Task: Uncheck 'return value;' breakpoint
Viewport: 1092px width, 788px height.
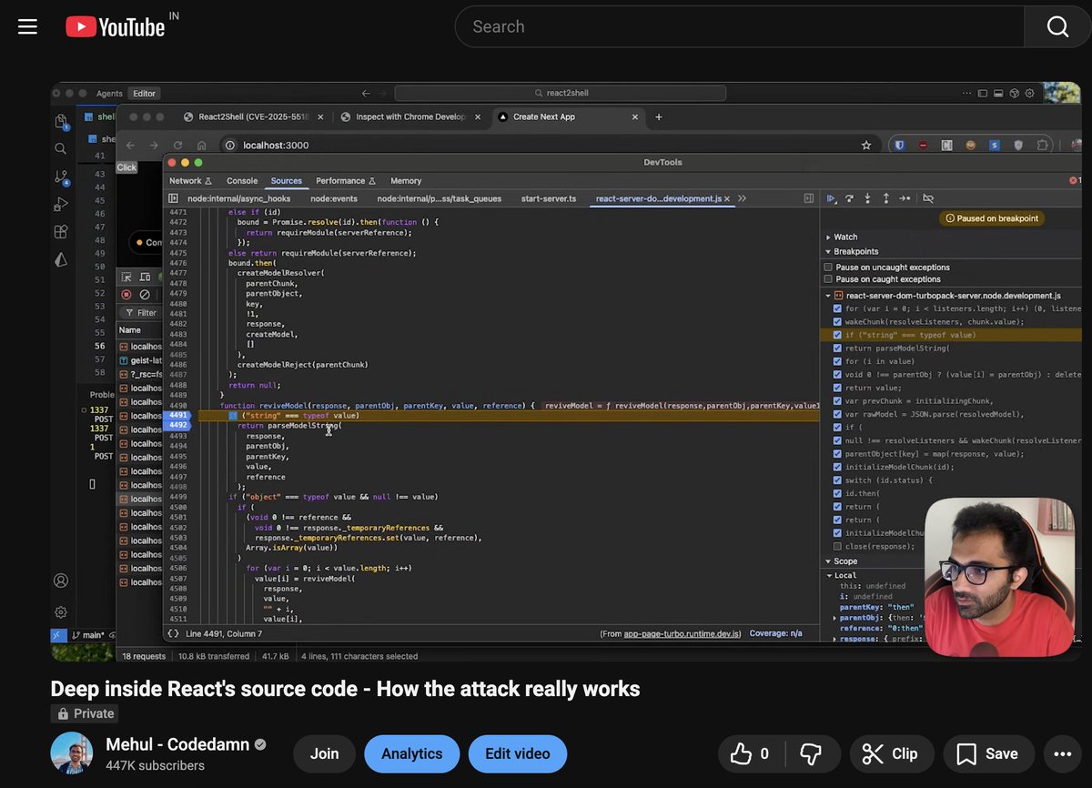Action: pos(837,388)
